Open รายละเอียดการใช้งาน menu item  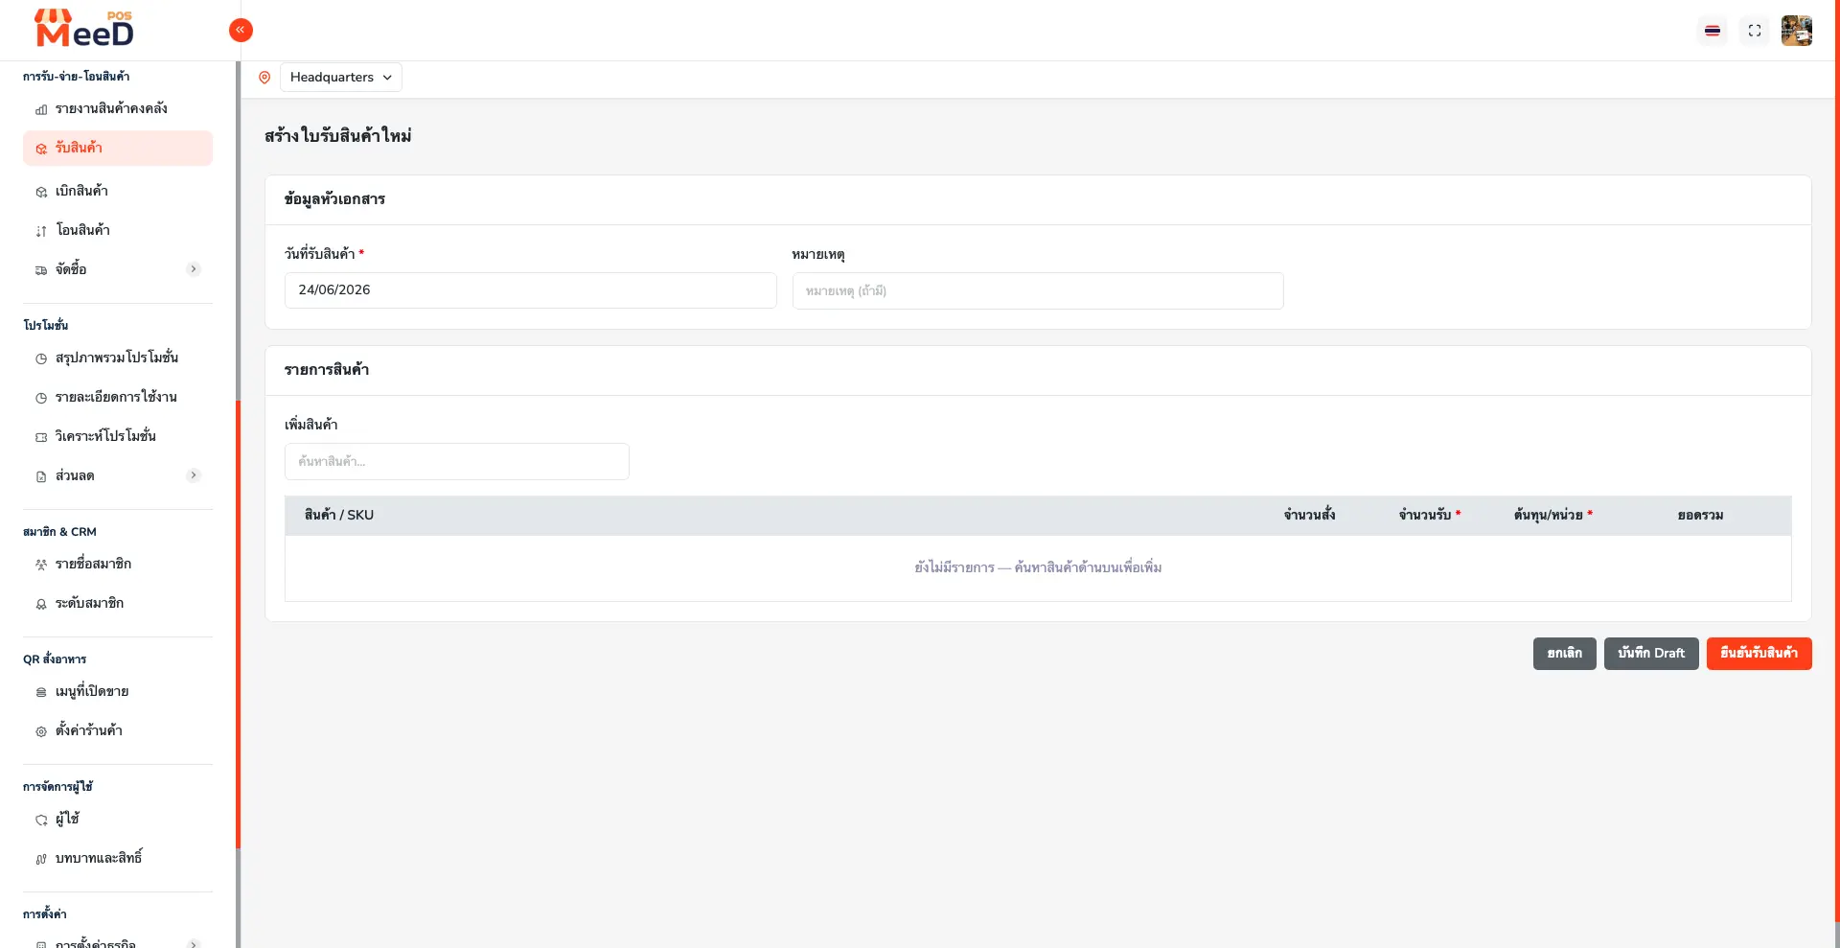pos(118,397)
